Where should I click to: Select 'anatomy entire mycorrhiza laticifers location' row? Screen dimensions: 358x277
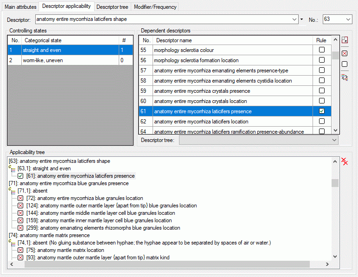(x=235, y=122)
